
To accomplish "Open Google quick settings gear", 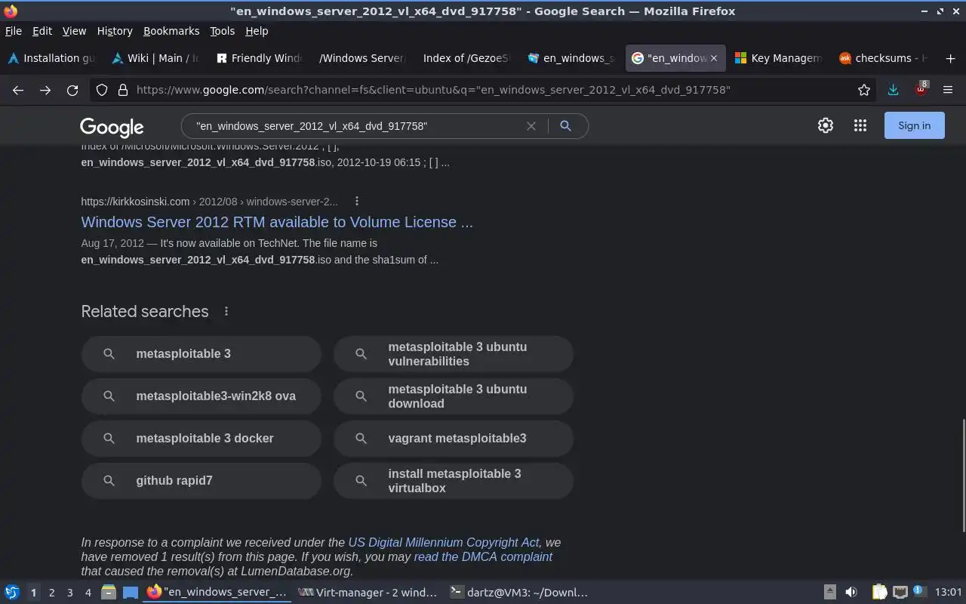I will tap(826, 126).
